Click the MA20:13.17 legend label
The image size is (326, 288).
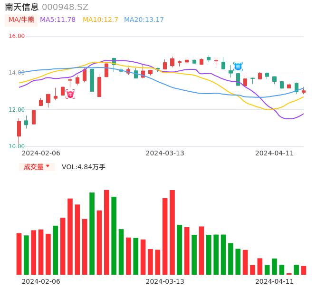144,20
